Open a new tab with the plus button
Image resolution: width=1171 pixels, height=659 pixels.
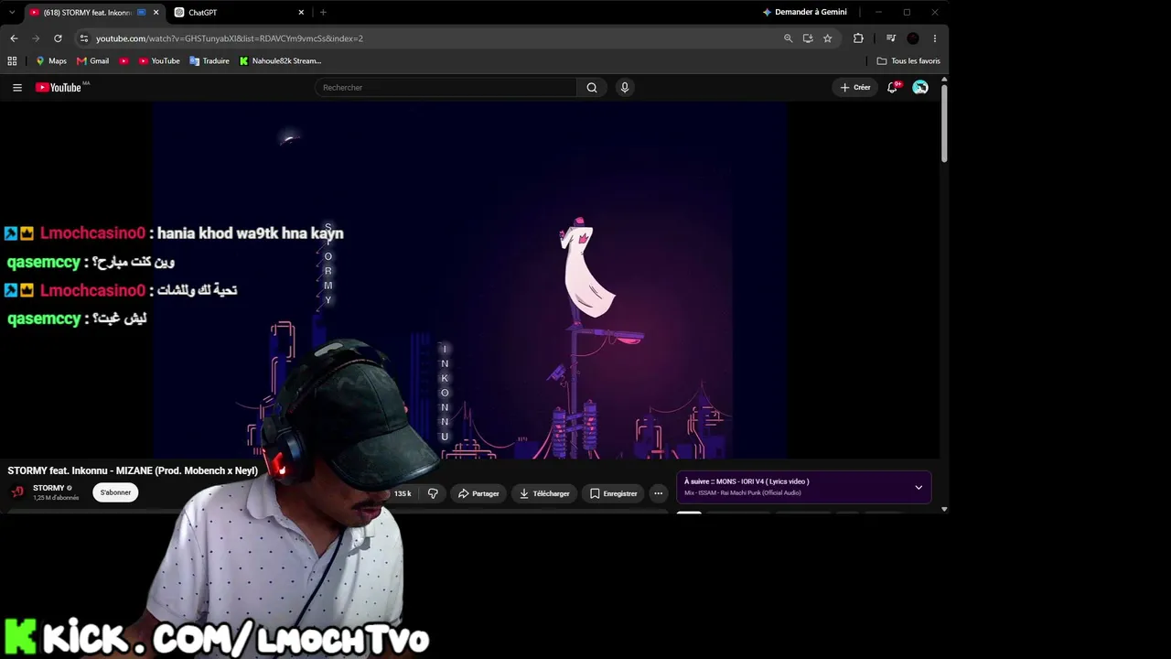(x=323, y=12)
